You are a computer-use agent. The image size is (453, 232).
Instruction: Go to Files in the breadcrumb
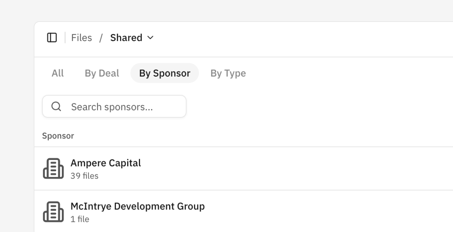click(x=82, y=38)
